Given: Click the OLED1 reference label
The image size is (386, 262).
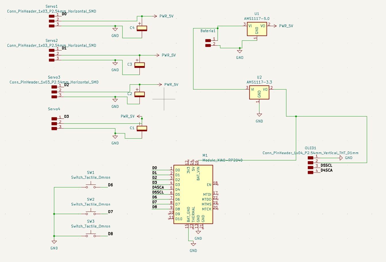Looking at the screenshot, I should 310,148.
